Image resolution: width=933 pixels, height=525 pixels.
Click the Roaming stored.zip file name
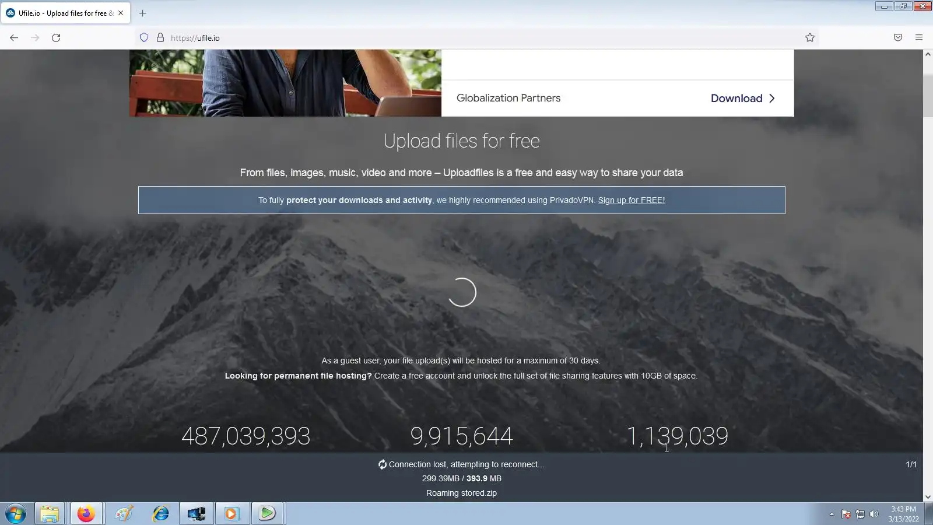(x=461, y=493)
